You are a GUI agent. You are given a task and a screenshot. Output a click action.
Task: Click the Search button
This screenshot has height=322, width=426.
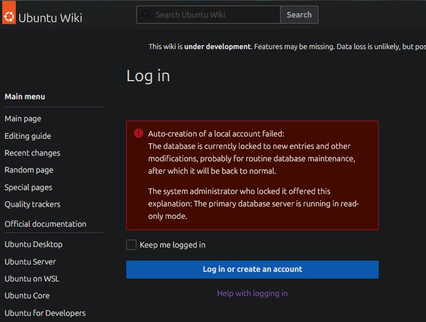(299, 15)
